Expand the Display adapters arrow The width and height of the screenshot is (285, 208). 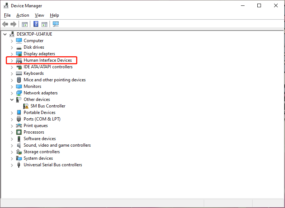12,54
